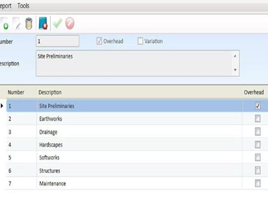
Task: Check Overhead for Structures row
Action: click(x=258, y=171)
